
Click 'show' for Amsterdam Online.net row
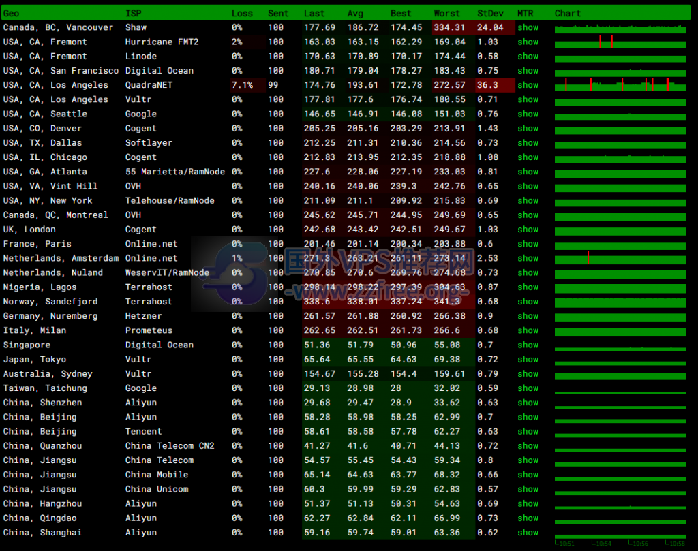click(528, 258)
